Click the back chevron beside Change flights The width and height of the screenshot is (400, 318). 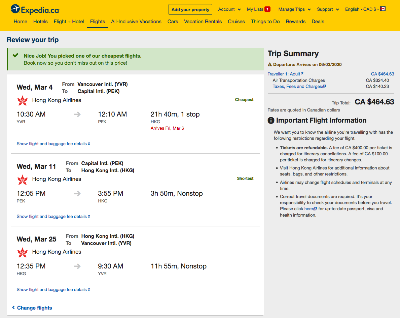point(13,308)
